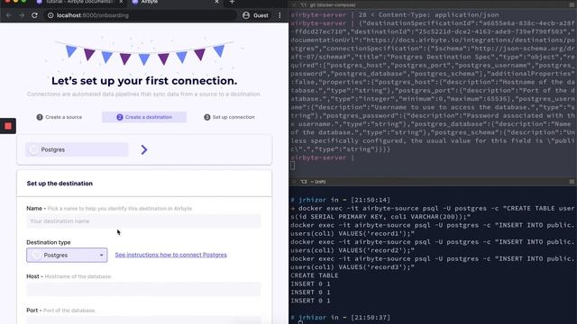Focus the Host input field
The image size is (577, 324).
(x=144, y=289)
